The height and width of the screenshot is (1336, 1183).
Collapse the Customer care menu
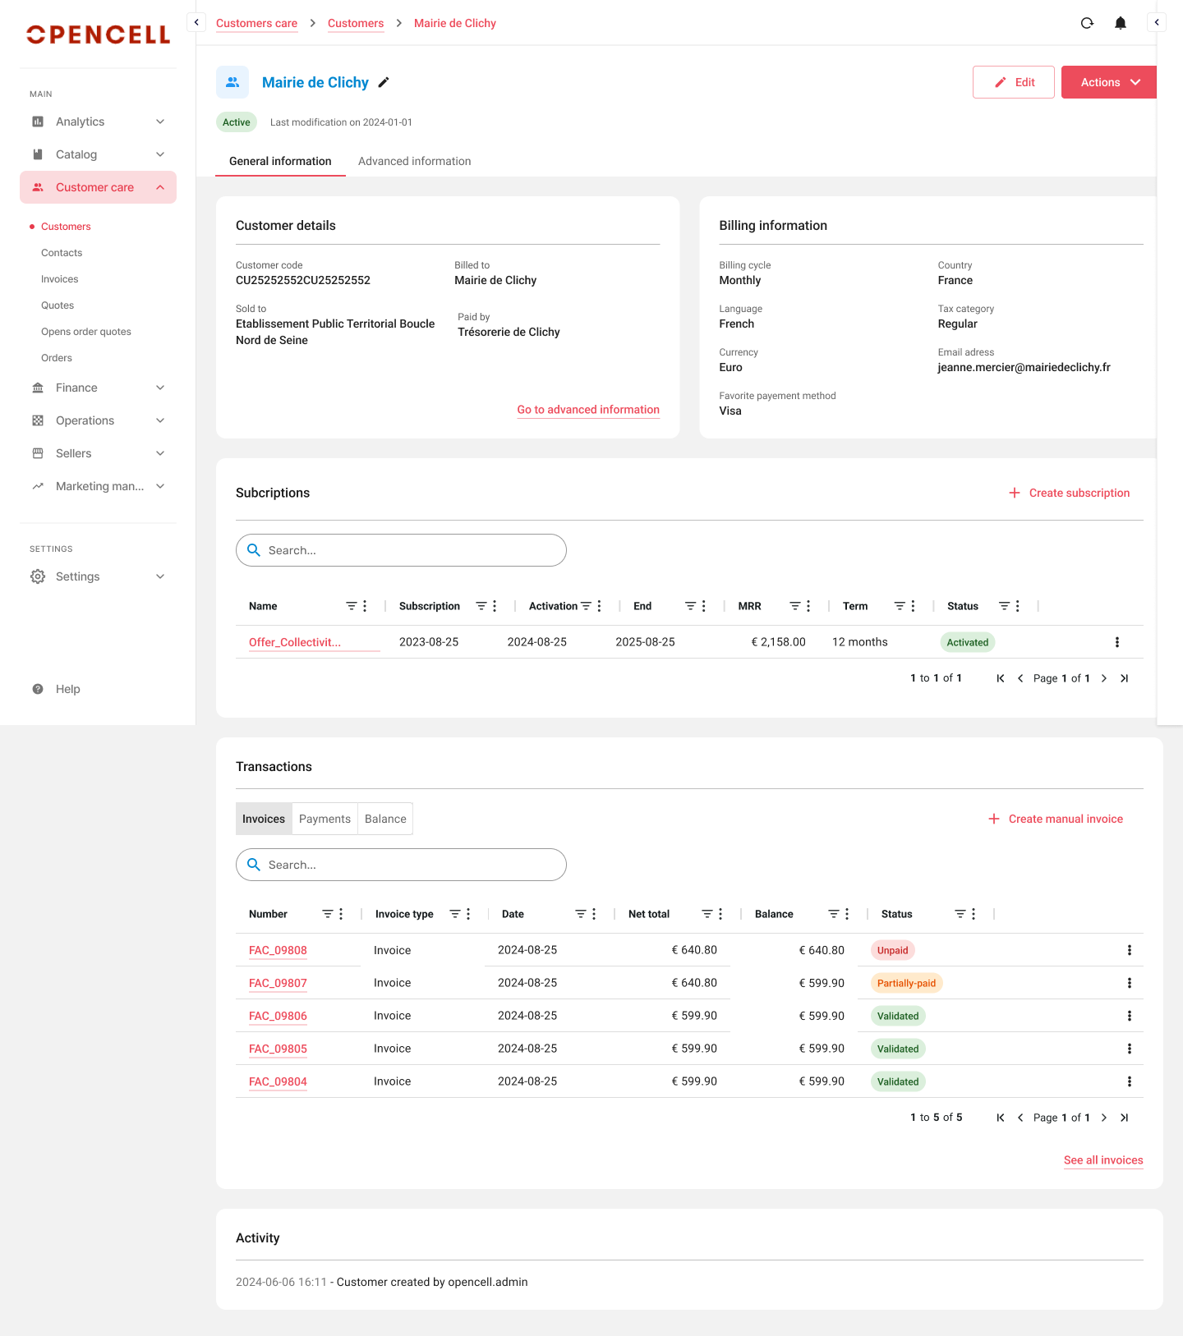pyautogui.click(x=98, y=187)
